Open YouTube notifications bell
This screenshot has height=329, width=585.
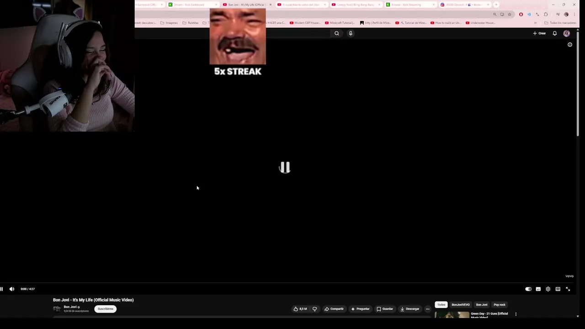555,33
